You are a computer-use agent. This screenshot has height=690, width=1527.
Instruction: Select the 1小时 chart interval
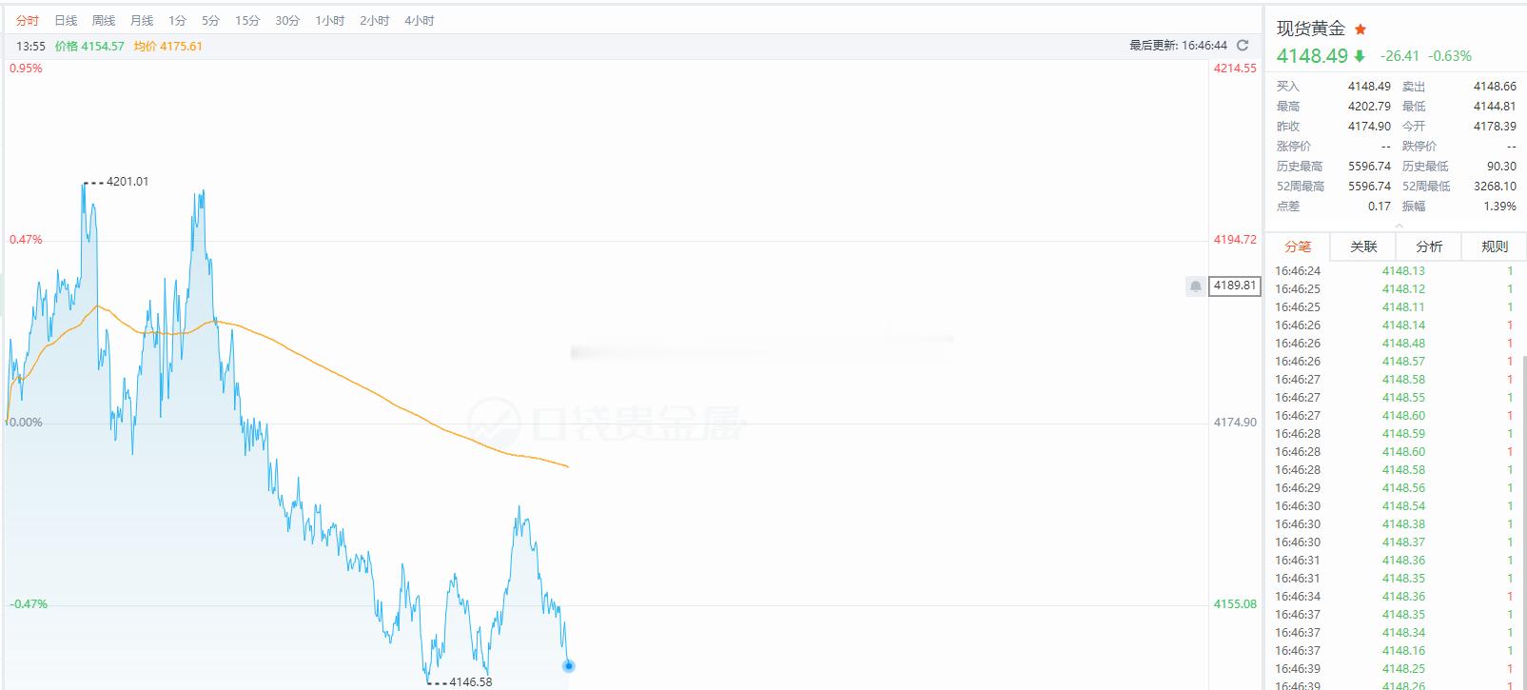[x=330, y=20]
